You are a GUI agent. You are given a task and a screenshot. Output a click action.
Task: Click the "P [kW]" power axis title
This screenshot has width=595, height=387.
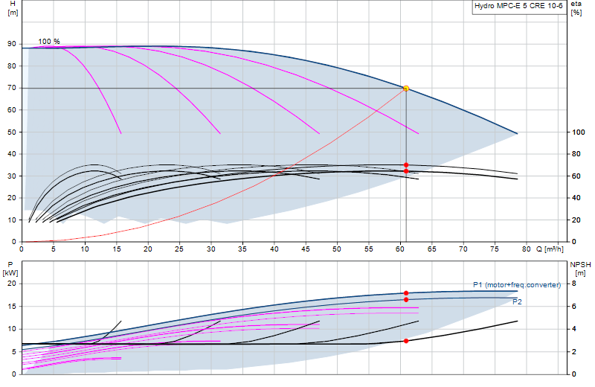[10, 269]
